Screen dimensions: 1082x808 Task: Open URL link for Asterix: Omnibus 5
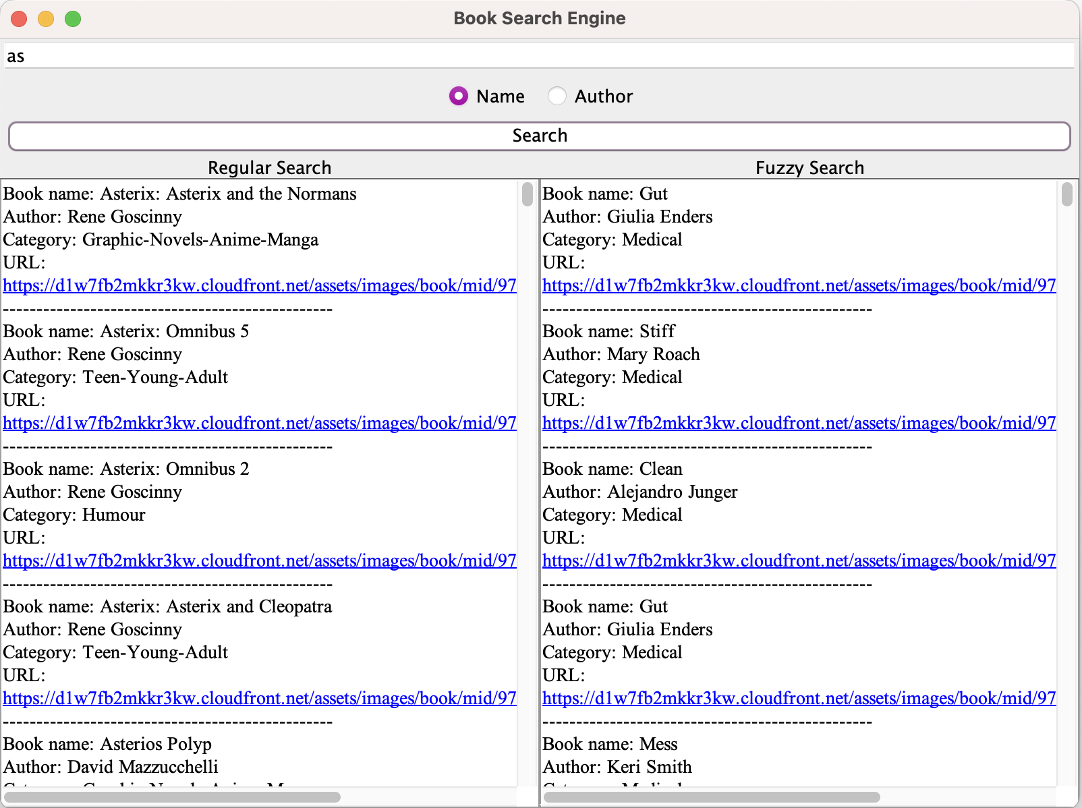pos(260,423)
